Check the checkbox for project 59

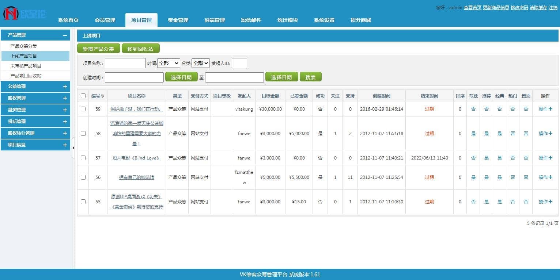point(83,109)
